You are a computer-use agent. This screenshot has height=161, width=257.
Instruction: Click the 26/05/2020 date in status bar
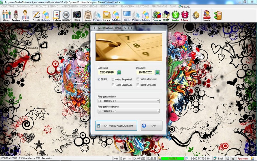point(140,158)
